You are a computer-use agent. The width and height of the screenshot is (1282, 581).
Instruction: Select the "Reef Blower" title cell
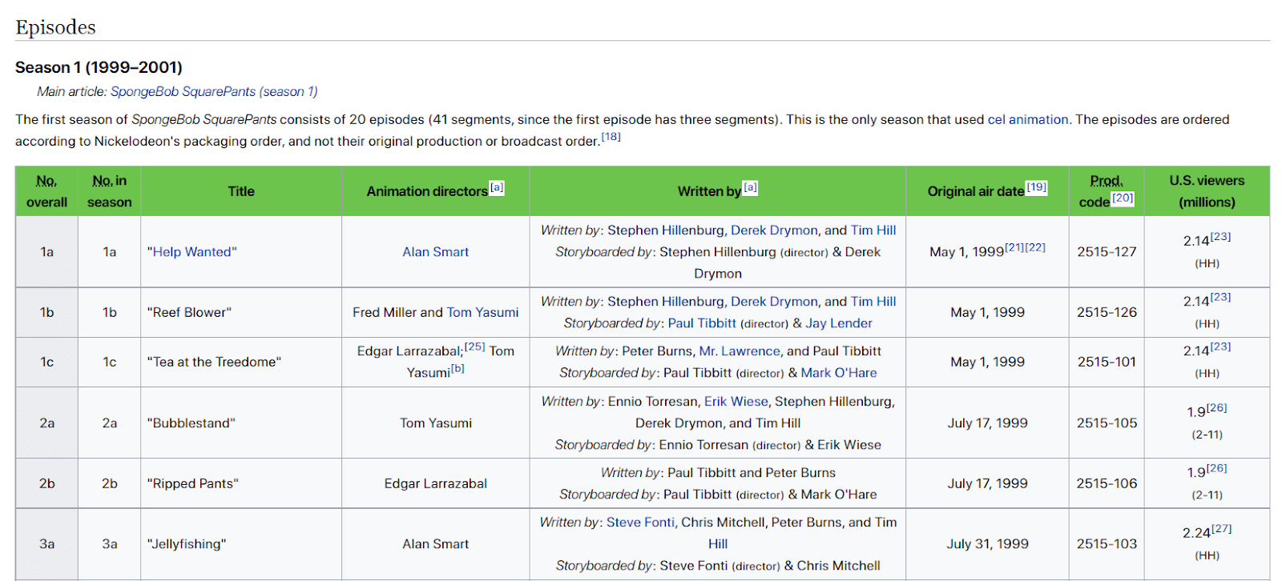pyautogui.click(x=241, y=312)
